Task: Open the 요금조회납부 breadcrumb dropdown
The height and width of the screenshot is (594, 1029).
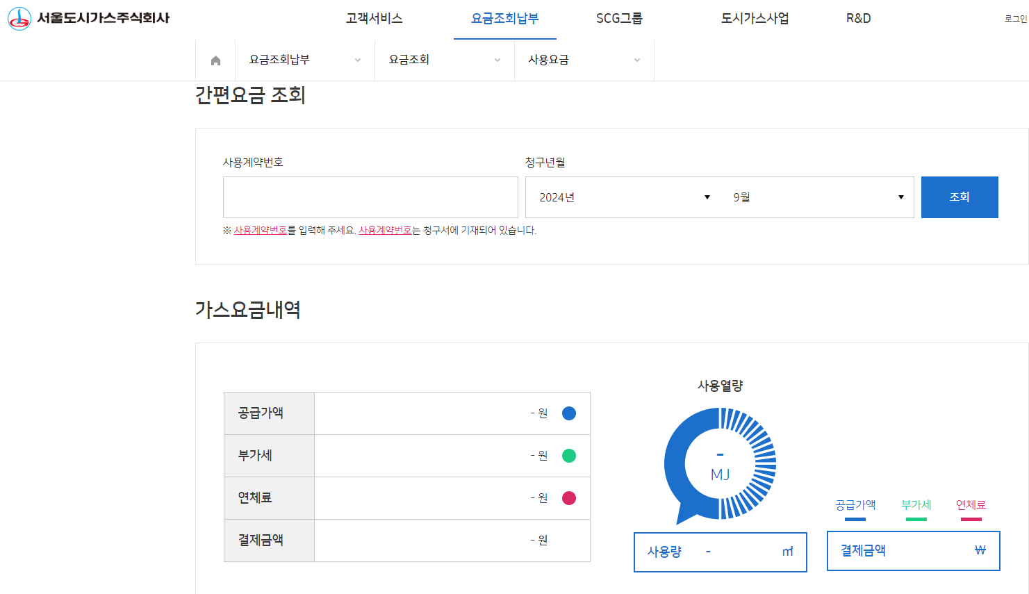Action: (x=304, y=60)
